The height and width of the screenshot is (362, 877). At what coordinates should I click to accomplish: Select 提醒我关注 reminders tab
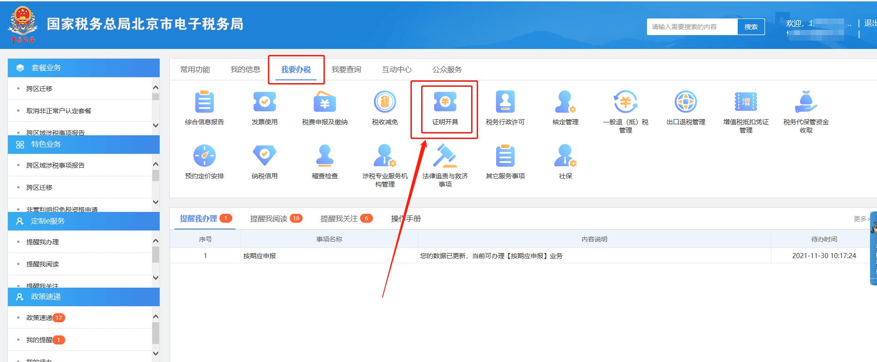click(347, 218)
